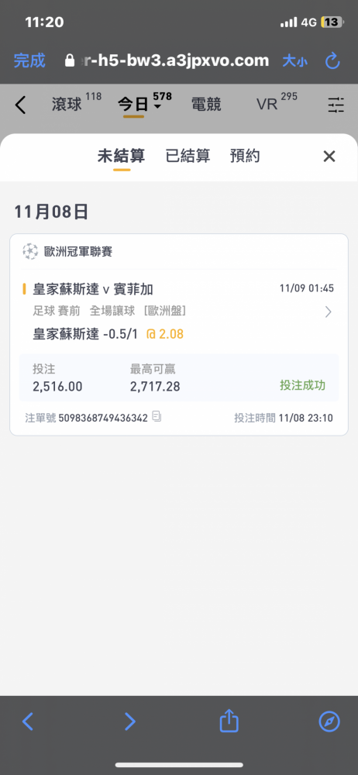Tap the browser reload icon
The image size is (358, 775).
332,61
